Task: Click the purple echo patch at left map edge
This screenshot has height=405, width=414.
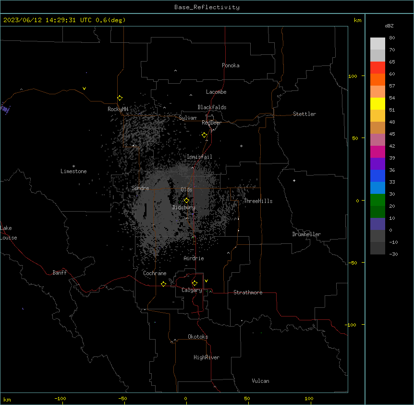Action: click(x=5, y=108)
